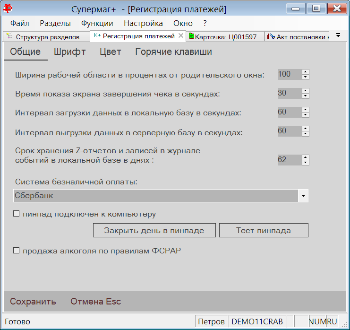Open the ? help menu
This screenshot has width=350, height=330.
205,23
